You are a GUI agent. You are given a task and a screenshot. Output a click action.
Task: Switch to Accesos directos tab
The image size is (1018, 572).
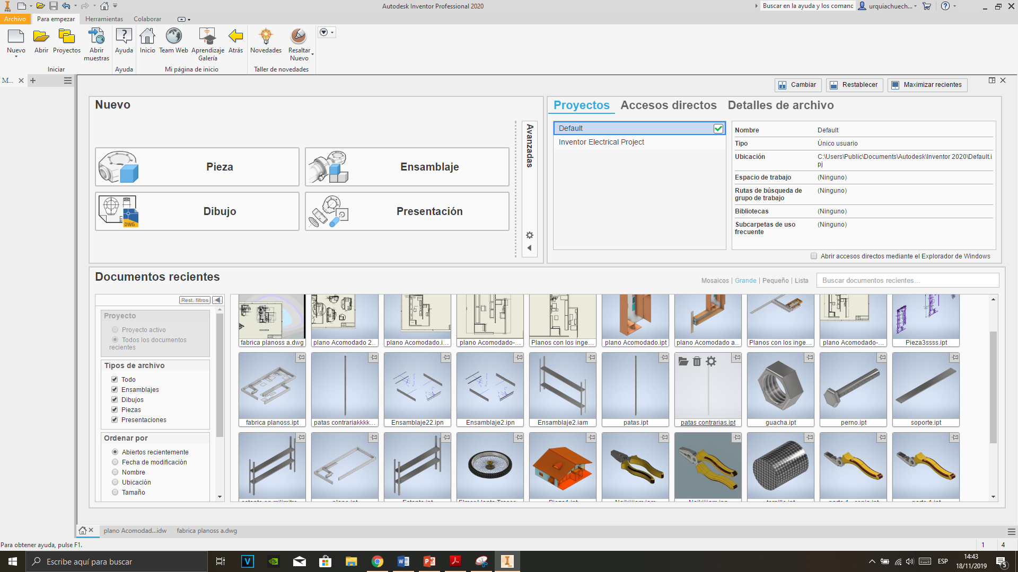(x=669, y=105)
